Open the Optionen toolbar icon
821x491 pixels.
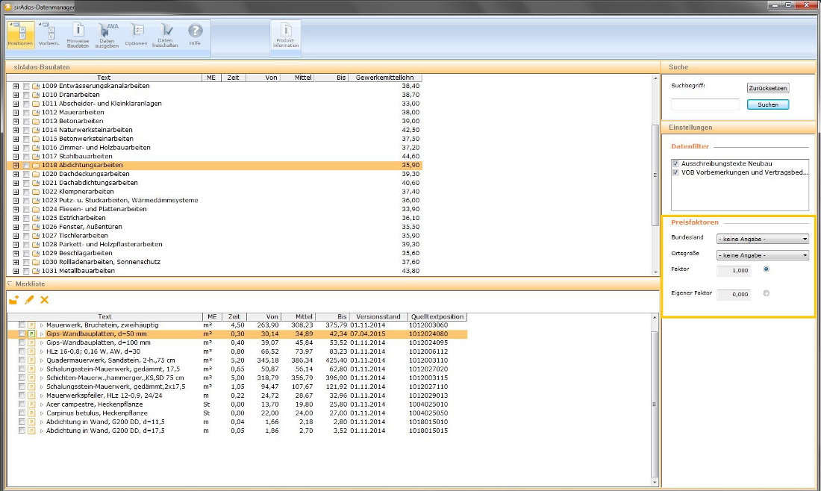(136, 35)
